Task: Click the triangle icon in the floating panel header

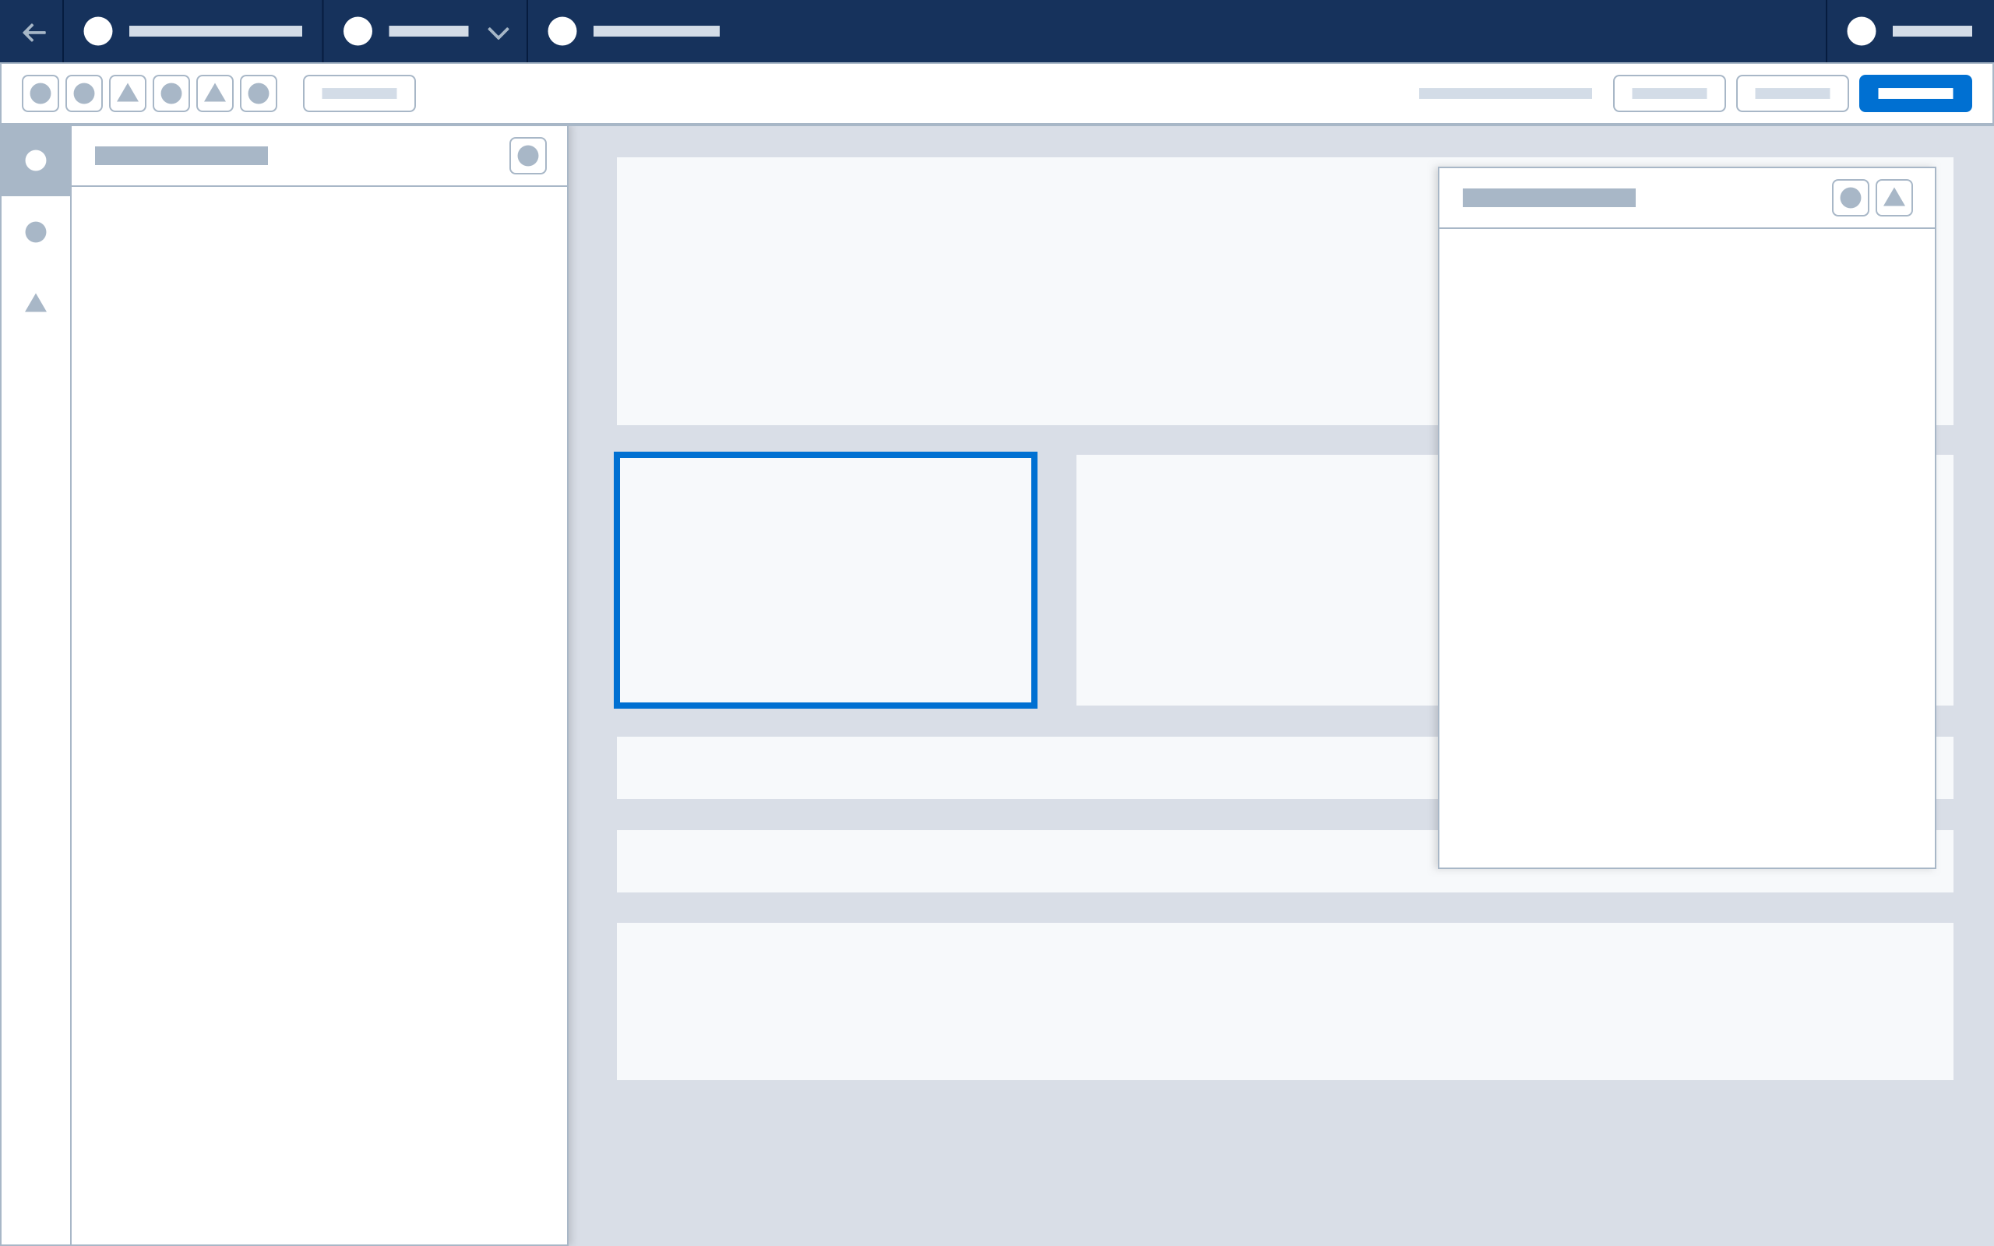Action: coord(1894,198)
